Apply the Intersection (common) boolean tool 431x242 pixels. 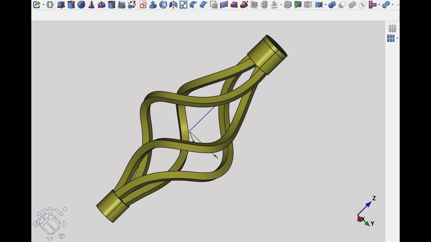362,5
